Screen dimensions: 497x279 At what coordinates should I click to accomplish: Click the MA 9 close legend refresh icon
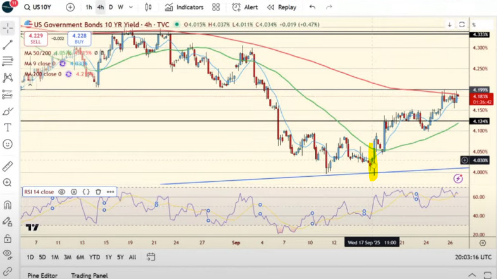[x=63, y=63]
